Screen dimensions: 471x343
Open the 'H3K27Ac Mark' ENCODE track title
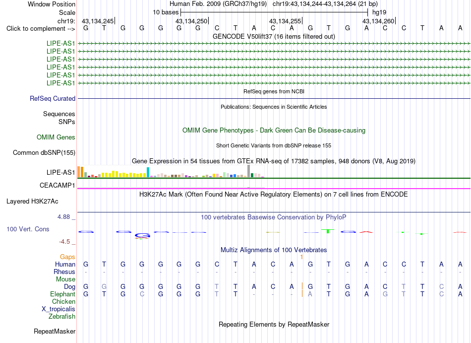(274, 195)
